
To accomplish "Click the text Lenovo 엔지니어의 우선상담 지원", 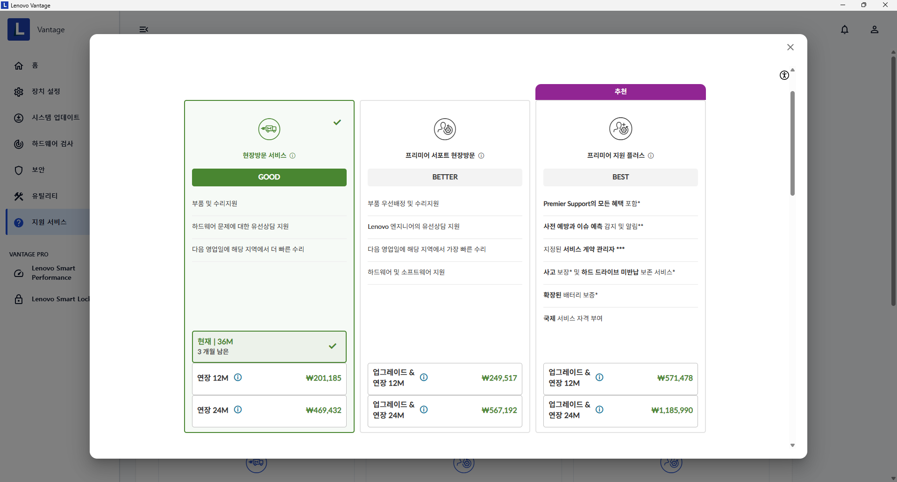I will pos(413,227).
